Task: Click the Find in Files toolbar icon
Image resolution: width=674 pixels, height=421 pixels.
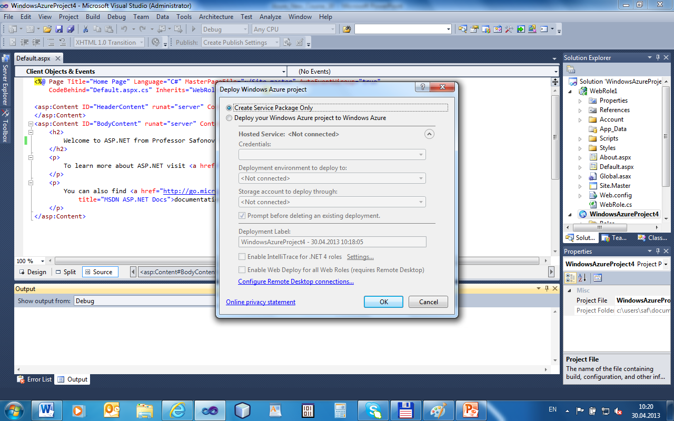Action: coord(346,29)
